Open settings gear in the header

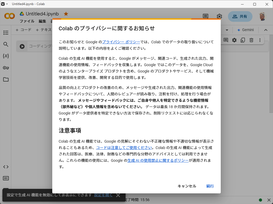219,16
